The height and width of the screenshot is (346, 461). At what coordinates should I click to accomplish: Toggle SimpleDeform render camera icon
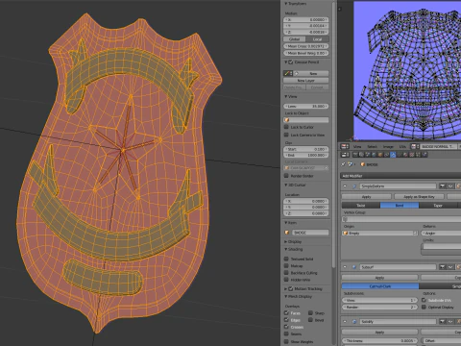coord(442,185)
